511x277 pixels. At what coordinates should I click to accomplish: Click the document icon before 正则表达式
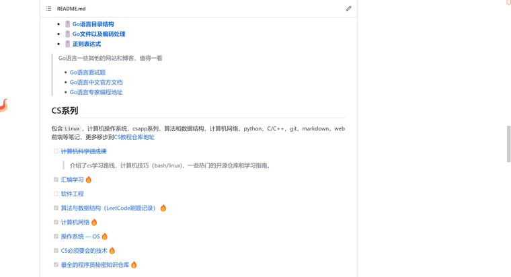pyautogui.click(x=67, y=44)
